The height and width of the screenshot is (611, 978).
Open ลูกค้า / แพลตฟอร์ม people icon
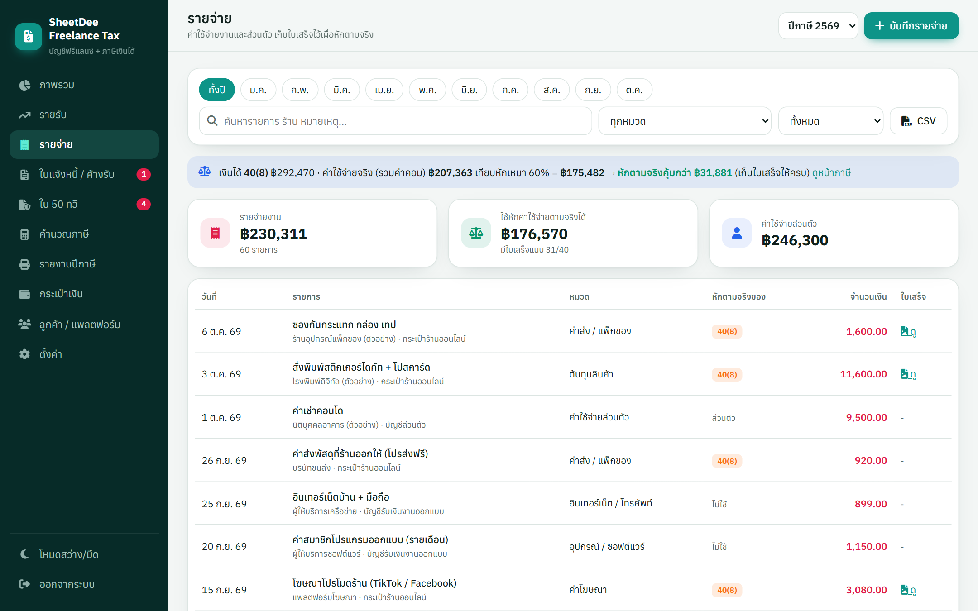click(x=24, y=324)
